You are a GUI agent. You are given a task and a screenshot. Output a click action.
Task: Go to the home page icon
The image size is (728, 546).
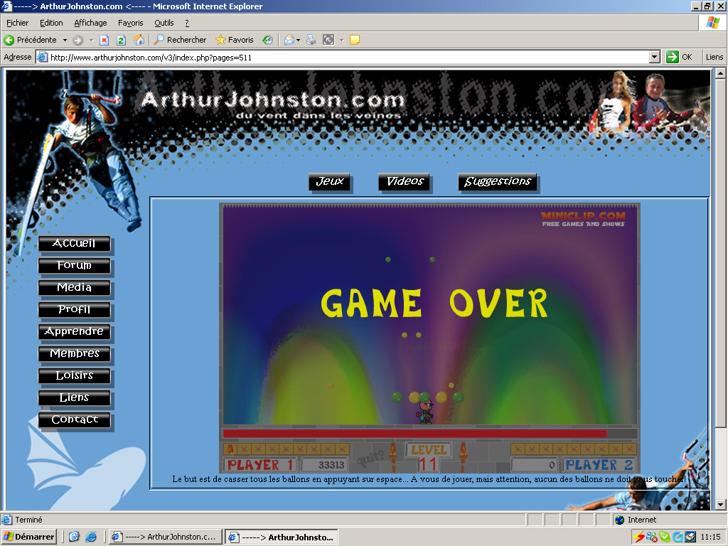[x=139, y=40]
